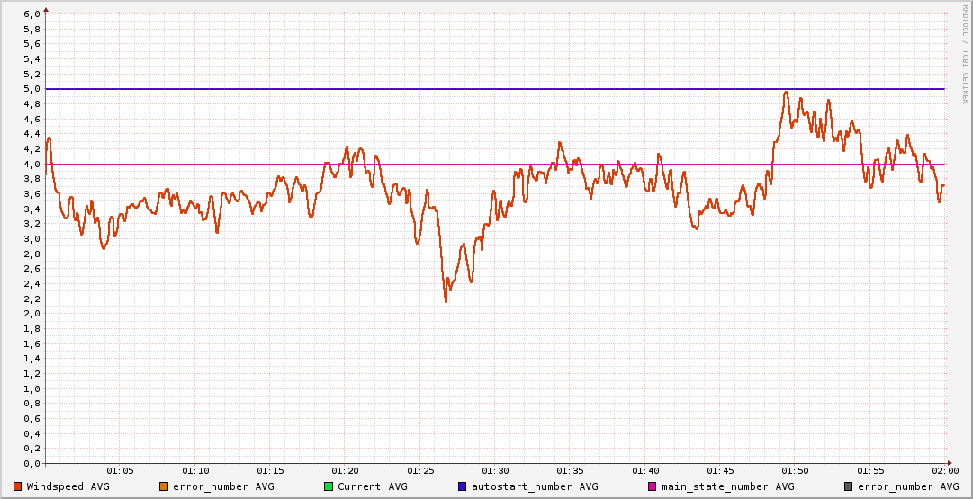
Task: Click the magenta main_state_number AVG legend swatch
Action: (x=653, y=486)
